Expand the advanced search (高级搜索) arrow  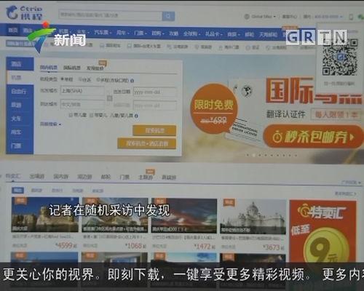pos(60,124)
